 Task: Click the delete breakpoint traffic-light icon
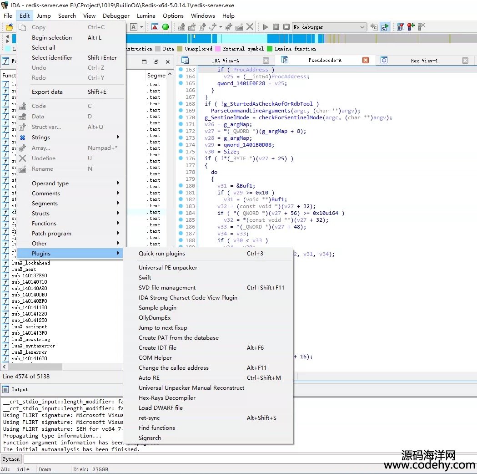point(422,27)
